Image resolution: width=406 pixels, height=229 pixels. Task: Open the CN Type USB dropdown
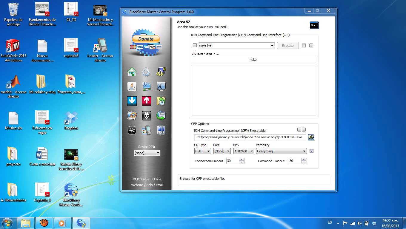203,151
